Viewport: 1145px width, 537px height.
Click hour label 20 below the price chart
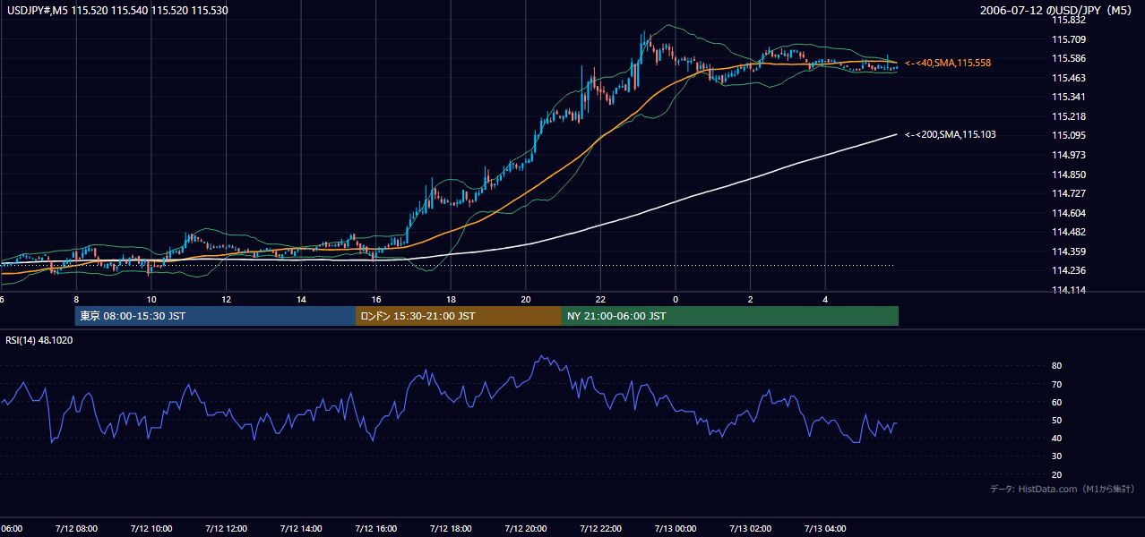[526, 299]
